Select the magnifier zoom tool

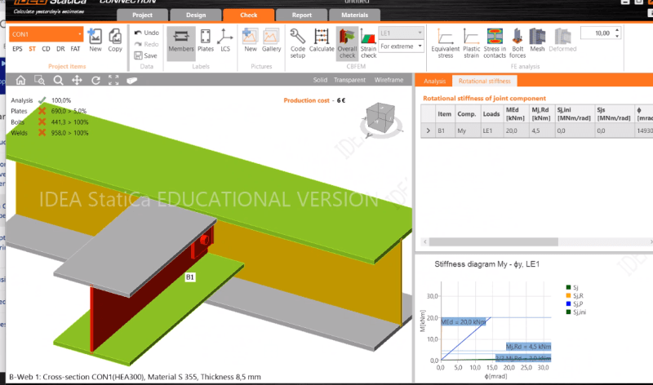(x=58, y=80)
